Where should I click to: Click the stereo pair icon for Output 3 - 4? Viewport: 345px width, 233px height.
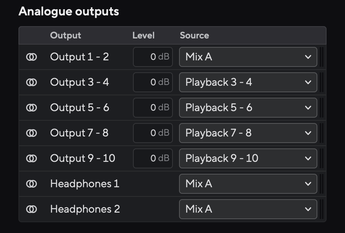31,82
